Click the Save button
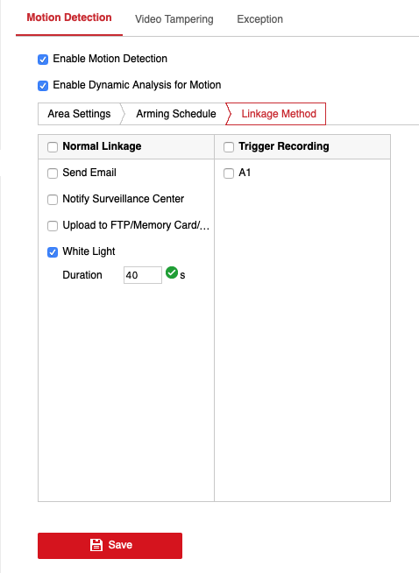The width and height of the screenshot is (419, 573). point(110,546)
